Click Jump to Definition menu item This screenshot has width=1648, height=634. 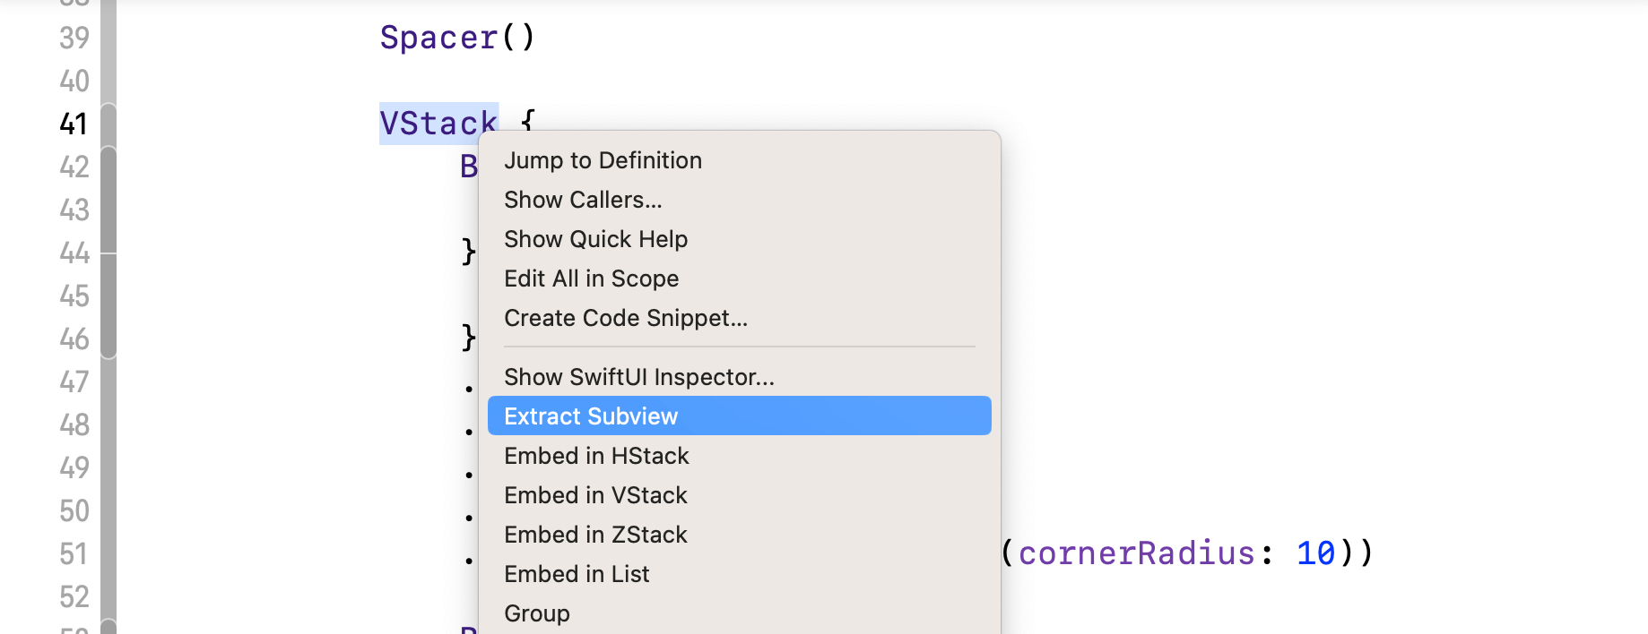click(x=603, y=160)
